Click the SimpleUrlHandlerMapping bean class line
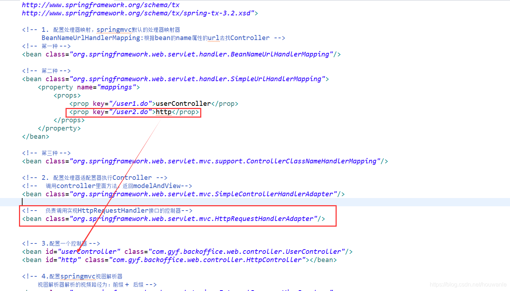 [175, 79]
